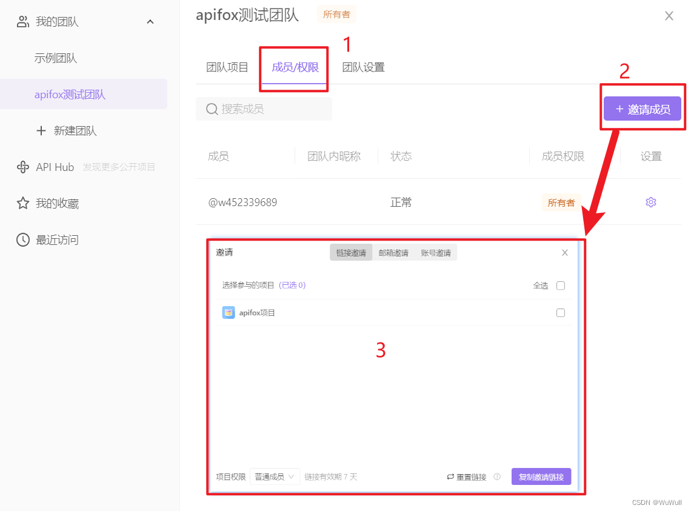Click the help question mark beside 重置链接
This screenshot has height=511, width=691.
[497, 476]
